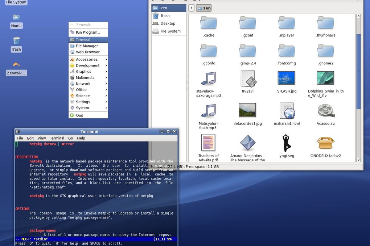Expand the Accessories submenu
Viewport: 370px width, 246px height.
89,59
